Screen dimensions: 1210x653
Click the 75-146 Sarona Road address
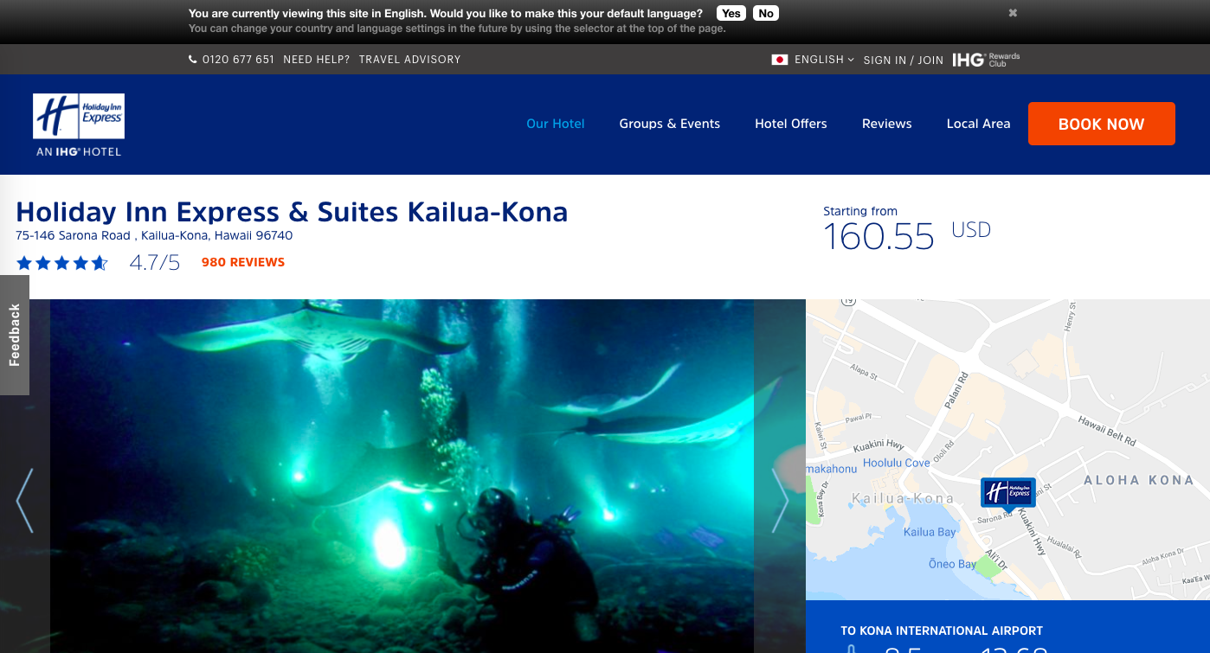(154, 235)
